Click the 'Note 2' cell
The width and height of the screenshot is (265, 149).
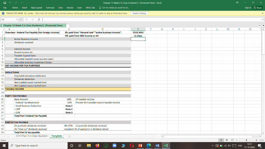coord(69,109)
